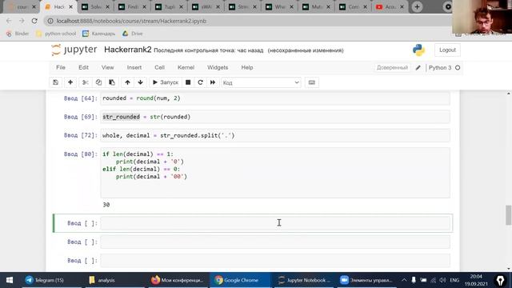Move the selected cell down with the down arrow

coord(141,82)
